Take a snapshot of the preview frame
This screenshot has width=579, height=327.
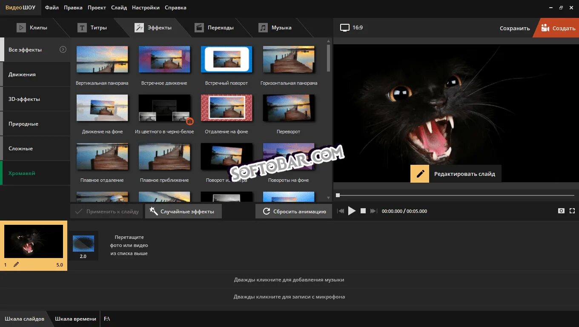pyautogui.click(x=561, y=211)
